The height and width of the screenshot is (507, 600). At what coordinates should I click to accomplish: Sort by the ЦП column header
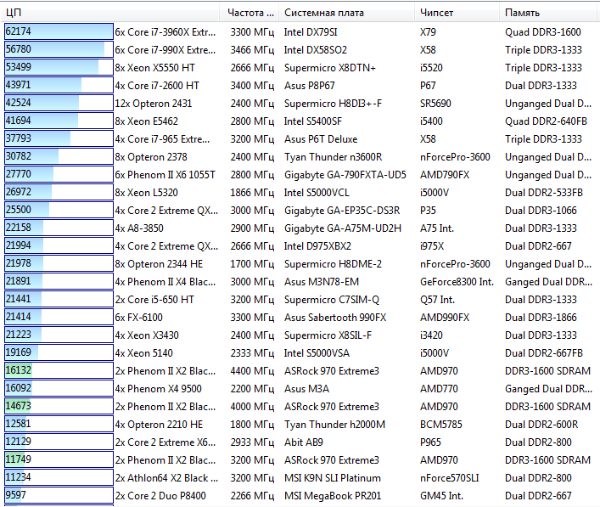[110, 13]
